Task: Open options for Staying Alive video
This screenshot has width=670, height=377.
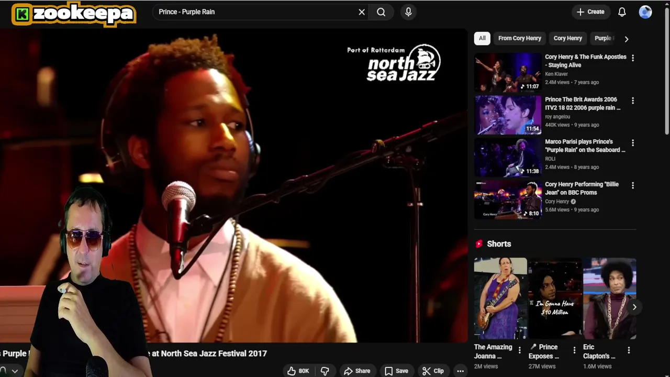Action: tap(633, 58)
